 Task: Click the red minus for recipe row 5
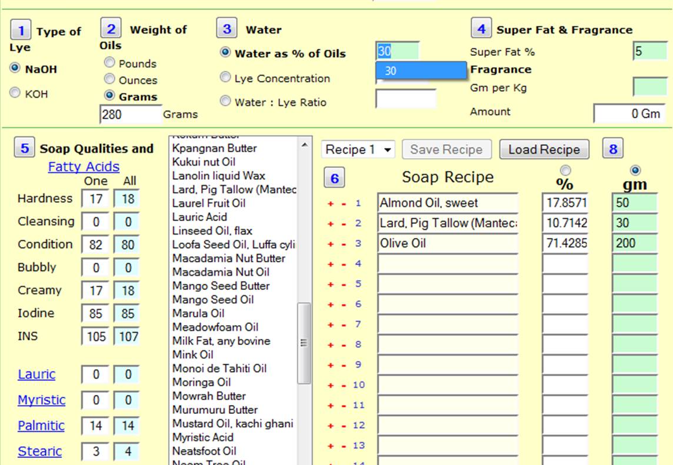click(x=344, y=285)
